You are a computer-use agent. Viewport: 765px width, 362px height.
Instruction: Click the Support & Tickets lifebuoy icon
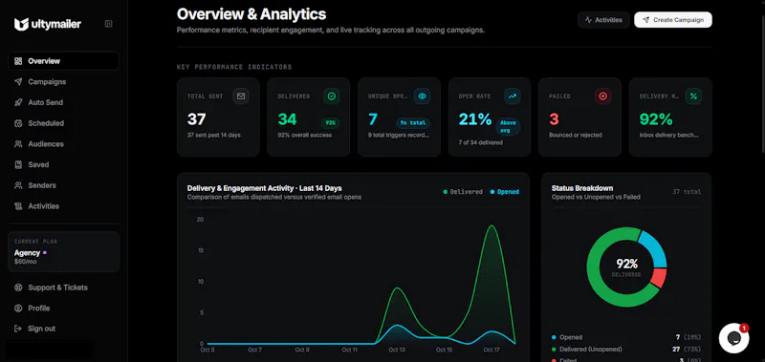click(x=18, y=287)
